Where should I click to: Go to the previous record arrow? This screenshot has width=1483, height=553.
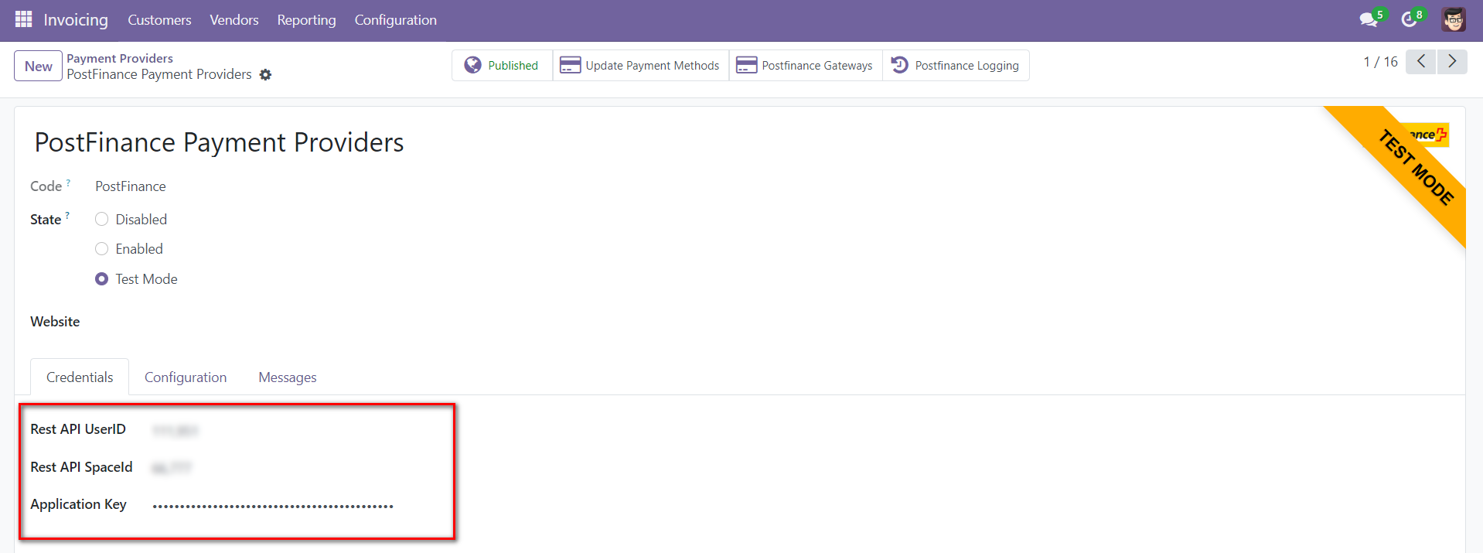point(1420,62)
